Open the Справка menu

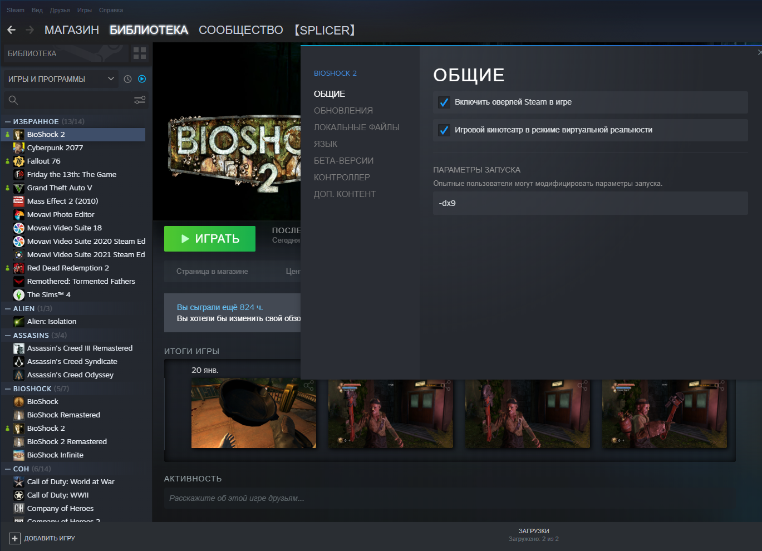(x=111, y=10)
